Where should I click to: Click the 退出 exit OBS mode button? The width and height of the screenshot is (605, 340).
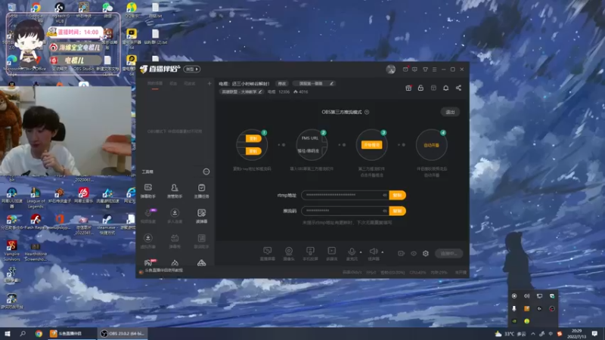point(450,112)
